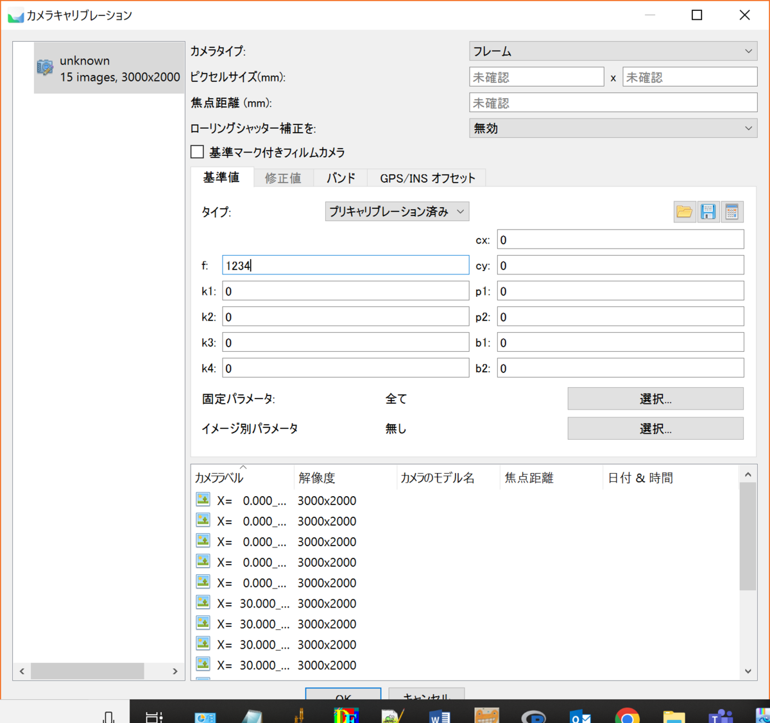
Task: Open the カメラタイプ フレーム dropdown
Action: tap(613, 51)
